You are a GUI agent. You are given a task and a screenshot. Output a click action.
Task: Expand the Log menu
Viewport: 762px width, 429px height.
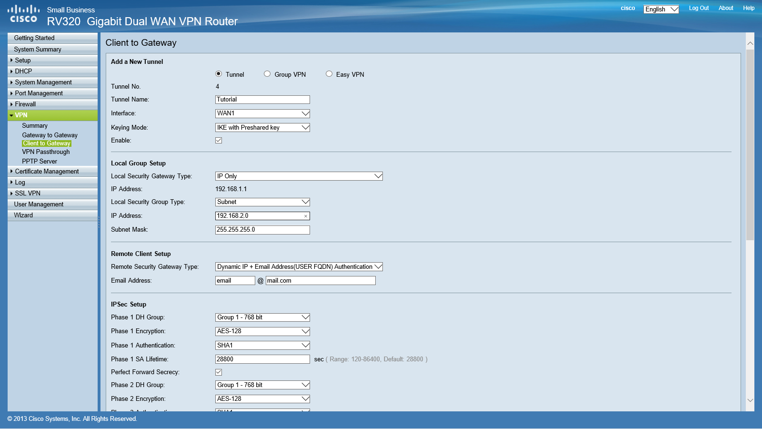pyautogui.click(x=52, y=183)
